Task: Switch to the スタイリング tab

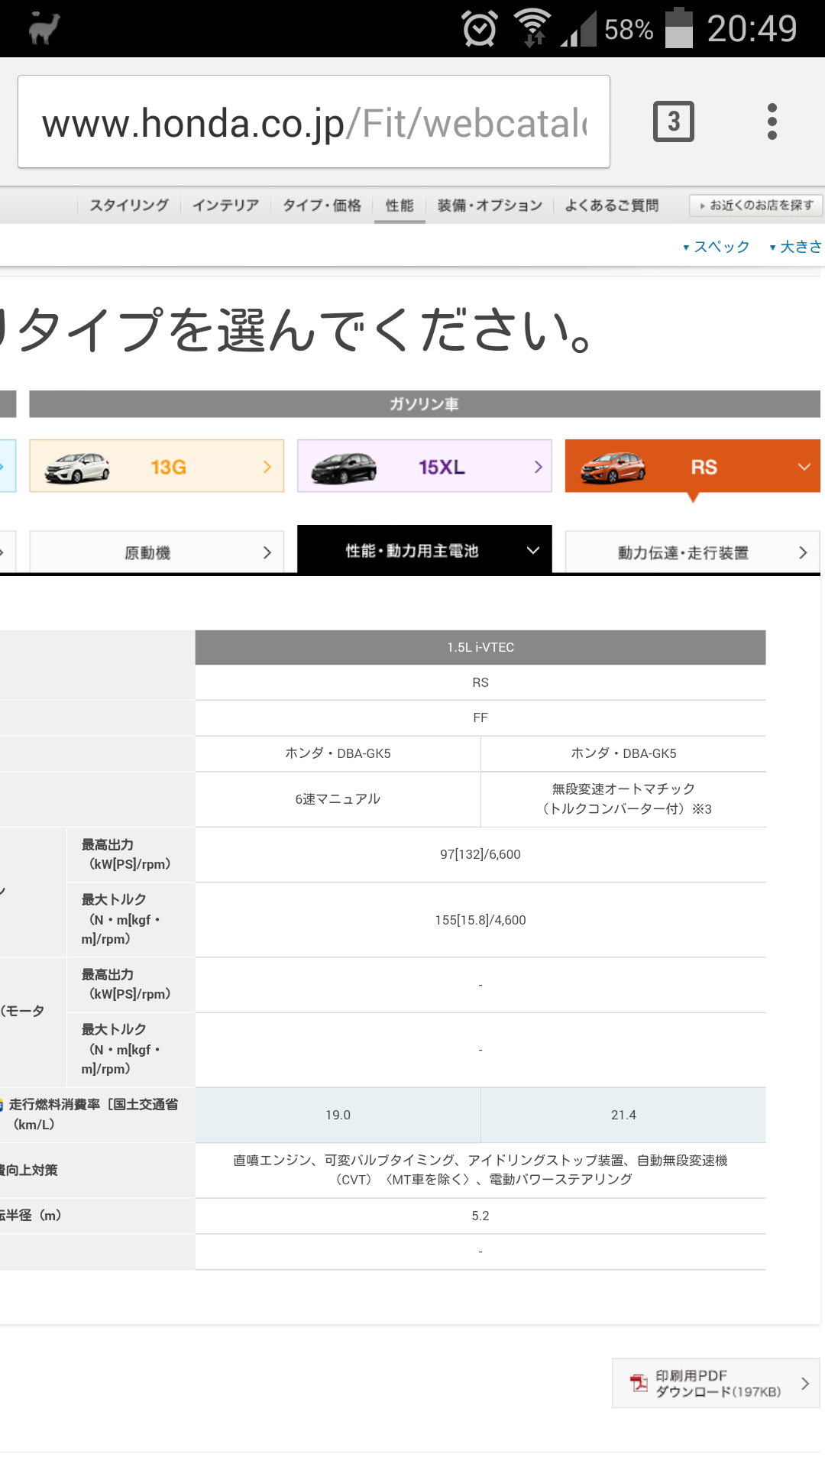Action: tap(129, 206)
